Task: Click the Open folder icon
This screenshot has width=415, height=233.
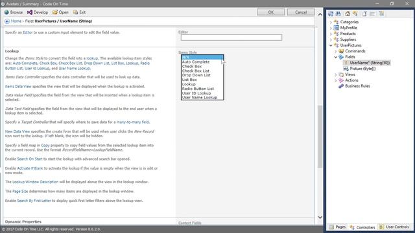Action: [54, 12]
